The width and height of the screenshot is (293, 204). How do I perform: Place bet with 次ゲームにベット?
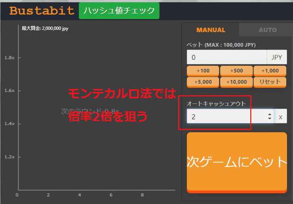pyautogui.click(x=236, y=162)
